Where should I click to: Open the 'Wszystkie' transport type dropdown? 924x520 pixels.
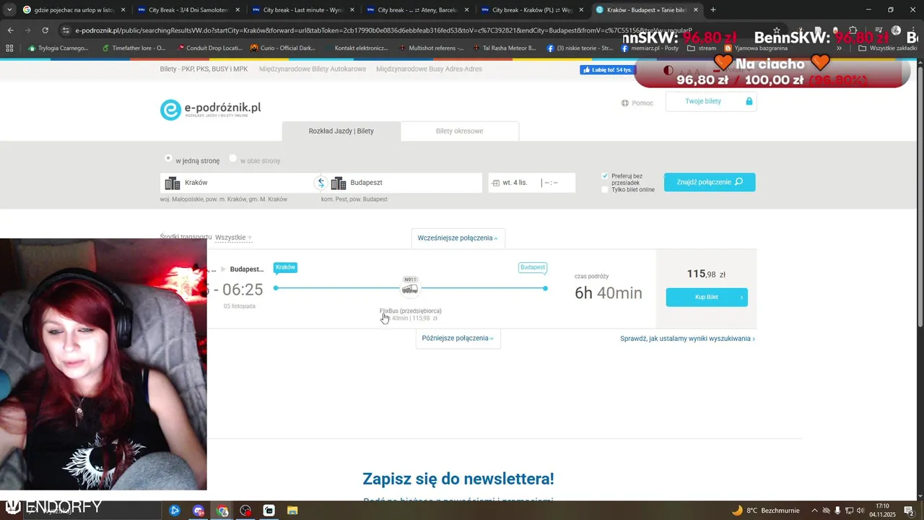233,238
